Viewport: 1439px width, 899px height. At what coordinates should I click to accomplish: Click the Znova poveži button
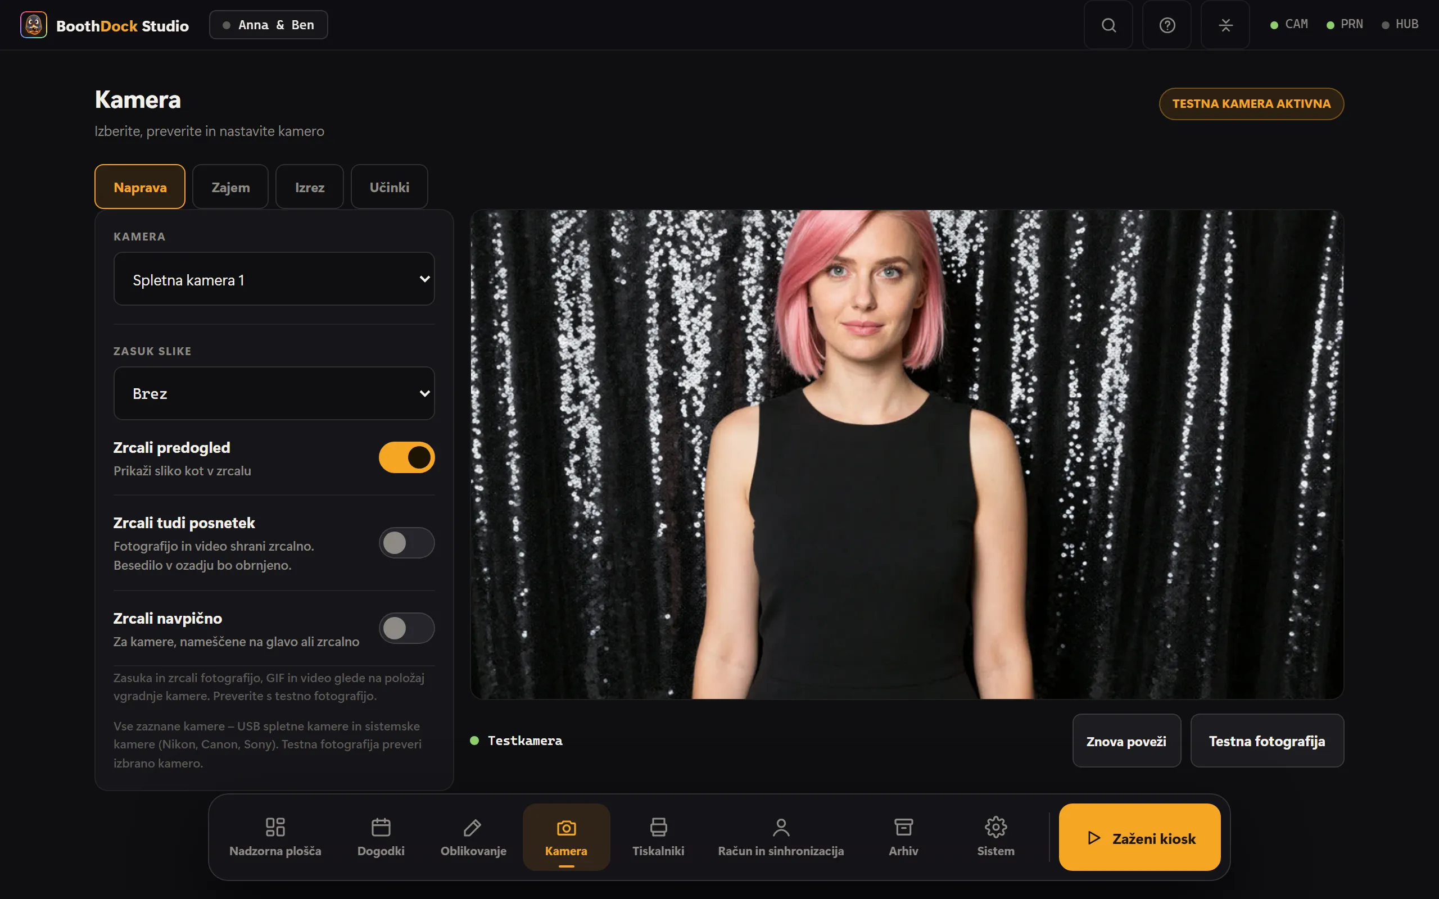[x=1126, y=741]
